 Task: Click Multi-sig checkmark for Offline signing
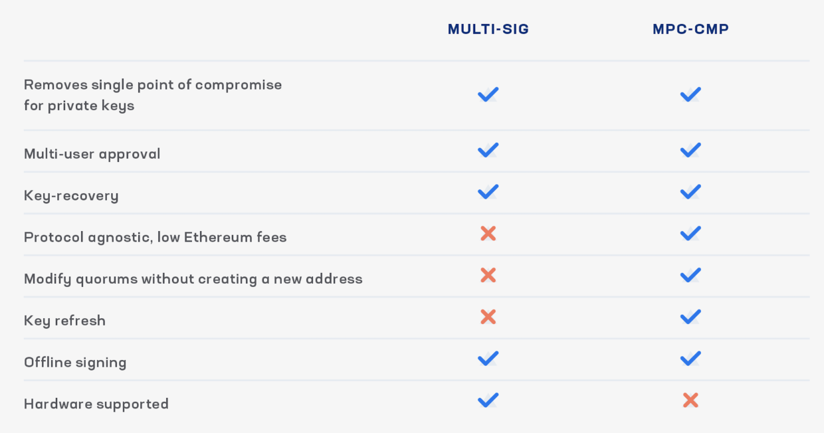coord(488,359)
